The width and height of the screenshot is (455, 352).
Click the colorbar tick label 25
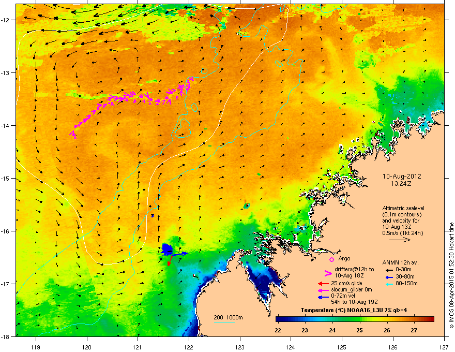(359, 330)
